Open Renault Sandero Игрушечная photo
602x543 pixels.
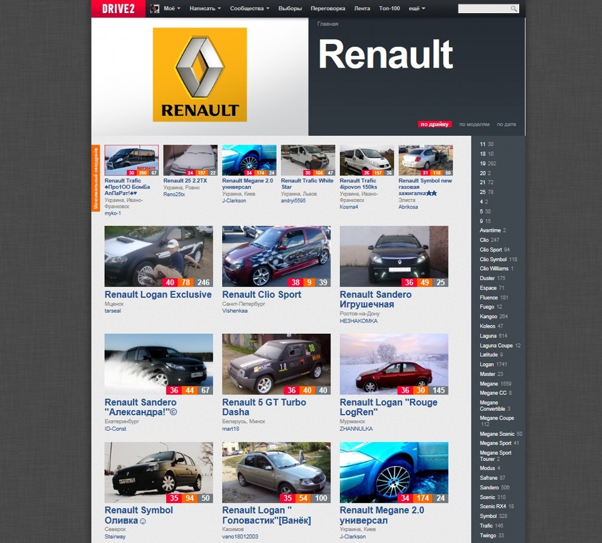(x=394, y=256)
